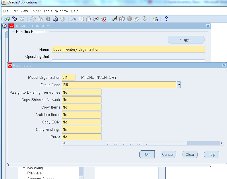Click the Clear button in Parameters
This screenshot has height=179, width=227.
[190, 154]
